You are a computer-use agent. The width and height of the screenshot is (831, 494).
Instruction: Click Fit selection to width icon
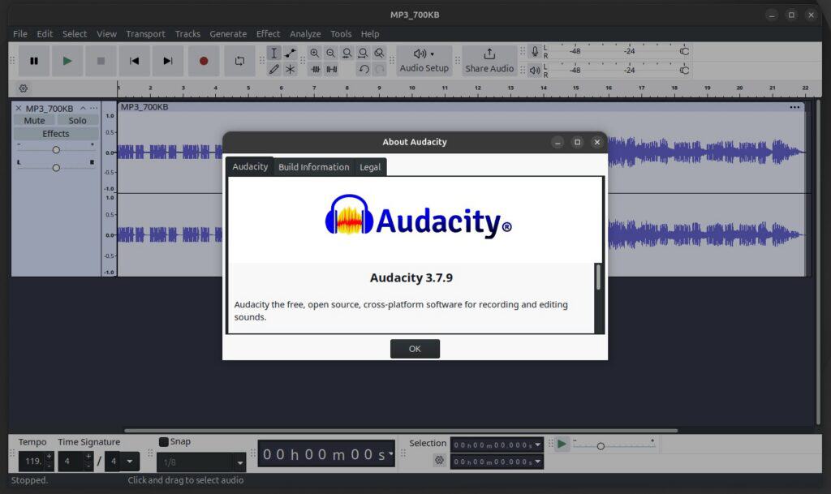click(347, 53)
